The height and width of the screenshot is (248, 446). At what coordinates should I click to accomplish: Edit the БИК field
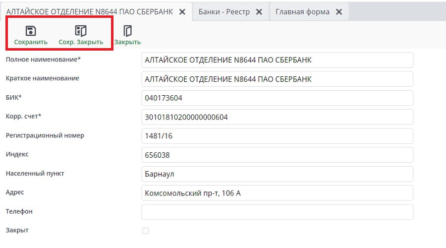(277, 98)
